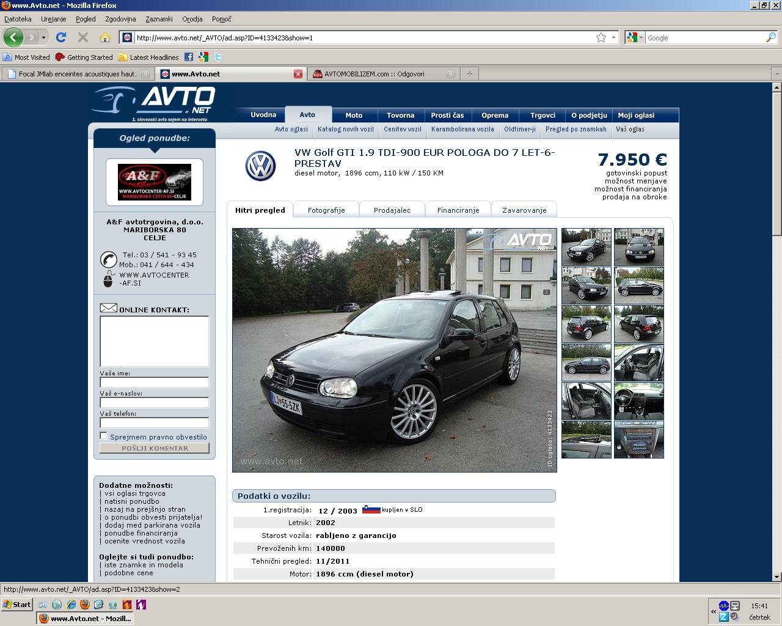This screenshot has height=626, width=782.
Task: Open the steering wheel dashboard thumbnail
Action: [639, 401]
